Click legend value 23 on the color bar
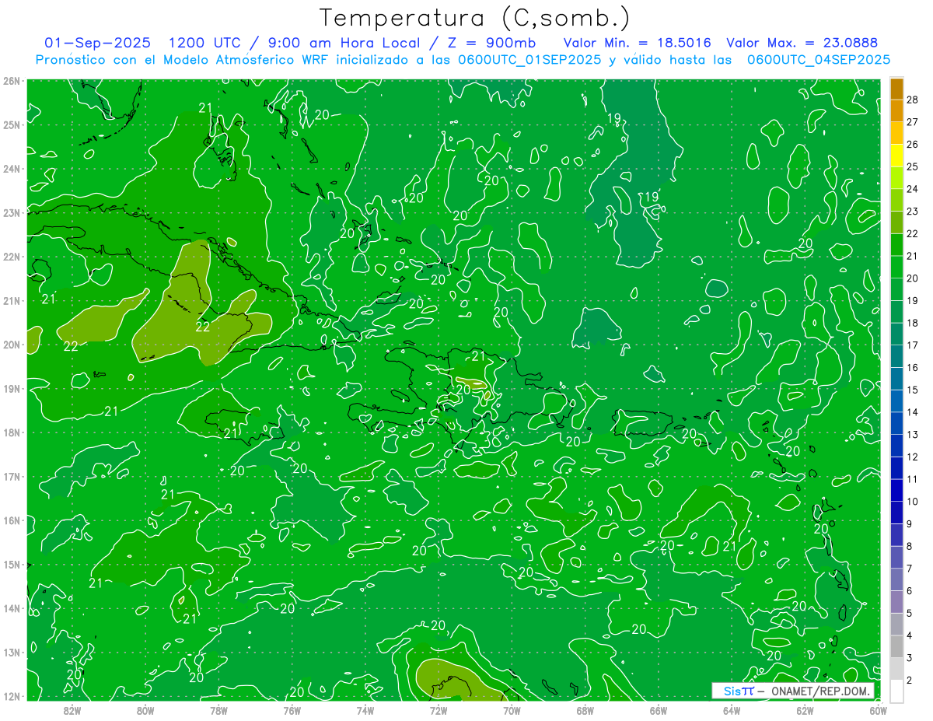Image resolution: width=933 pixels, height=721 pixels. point(913,212)
